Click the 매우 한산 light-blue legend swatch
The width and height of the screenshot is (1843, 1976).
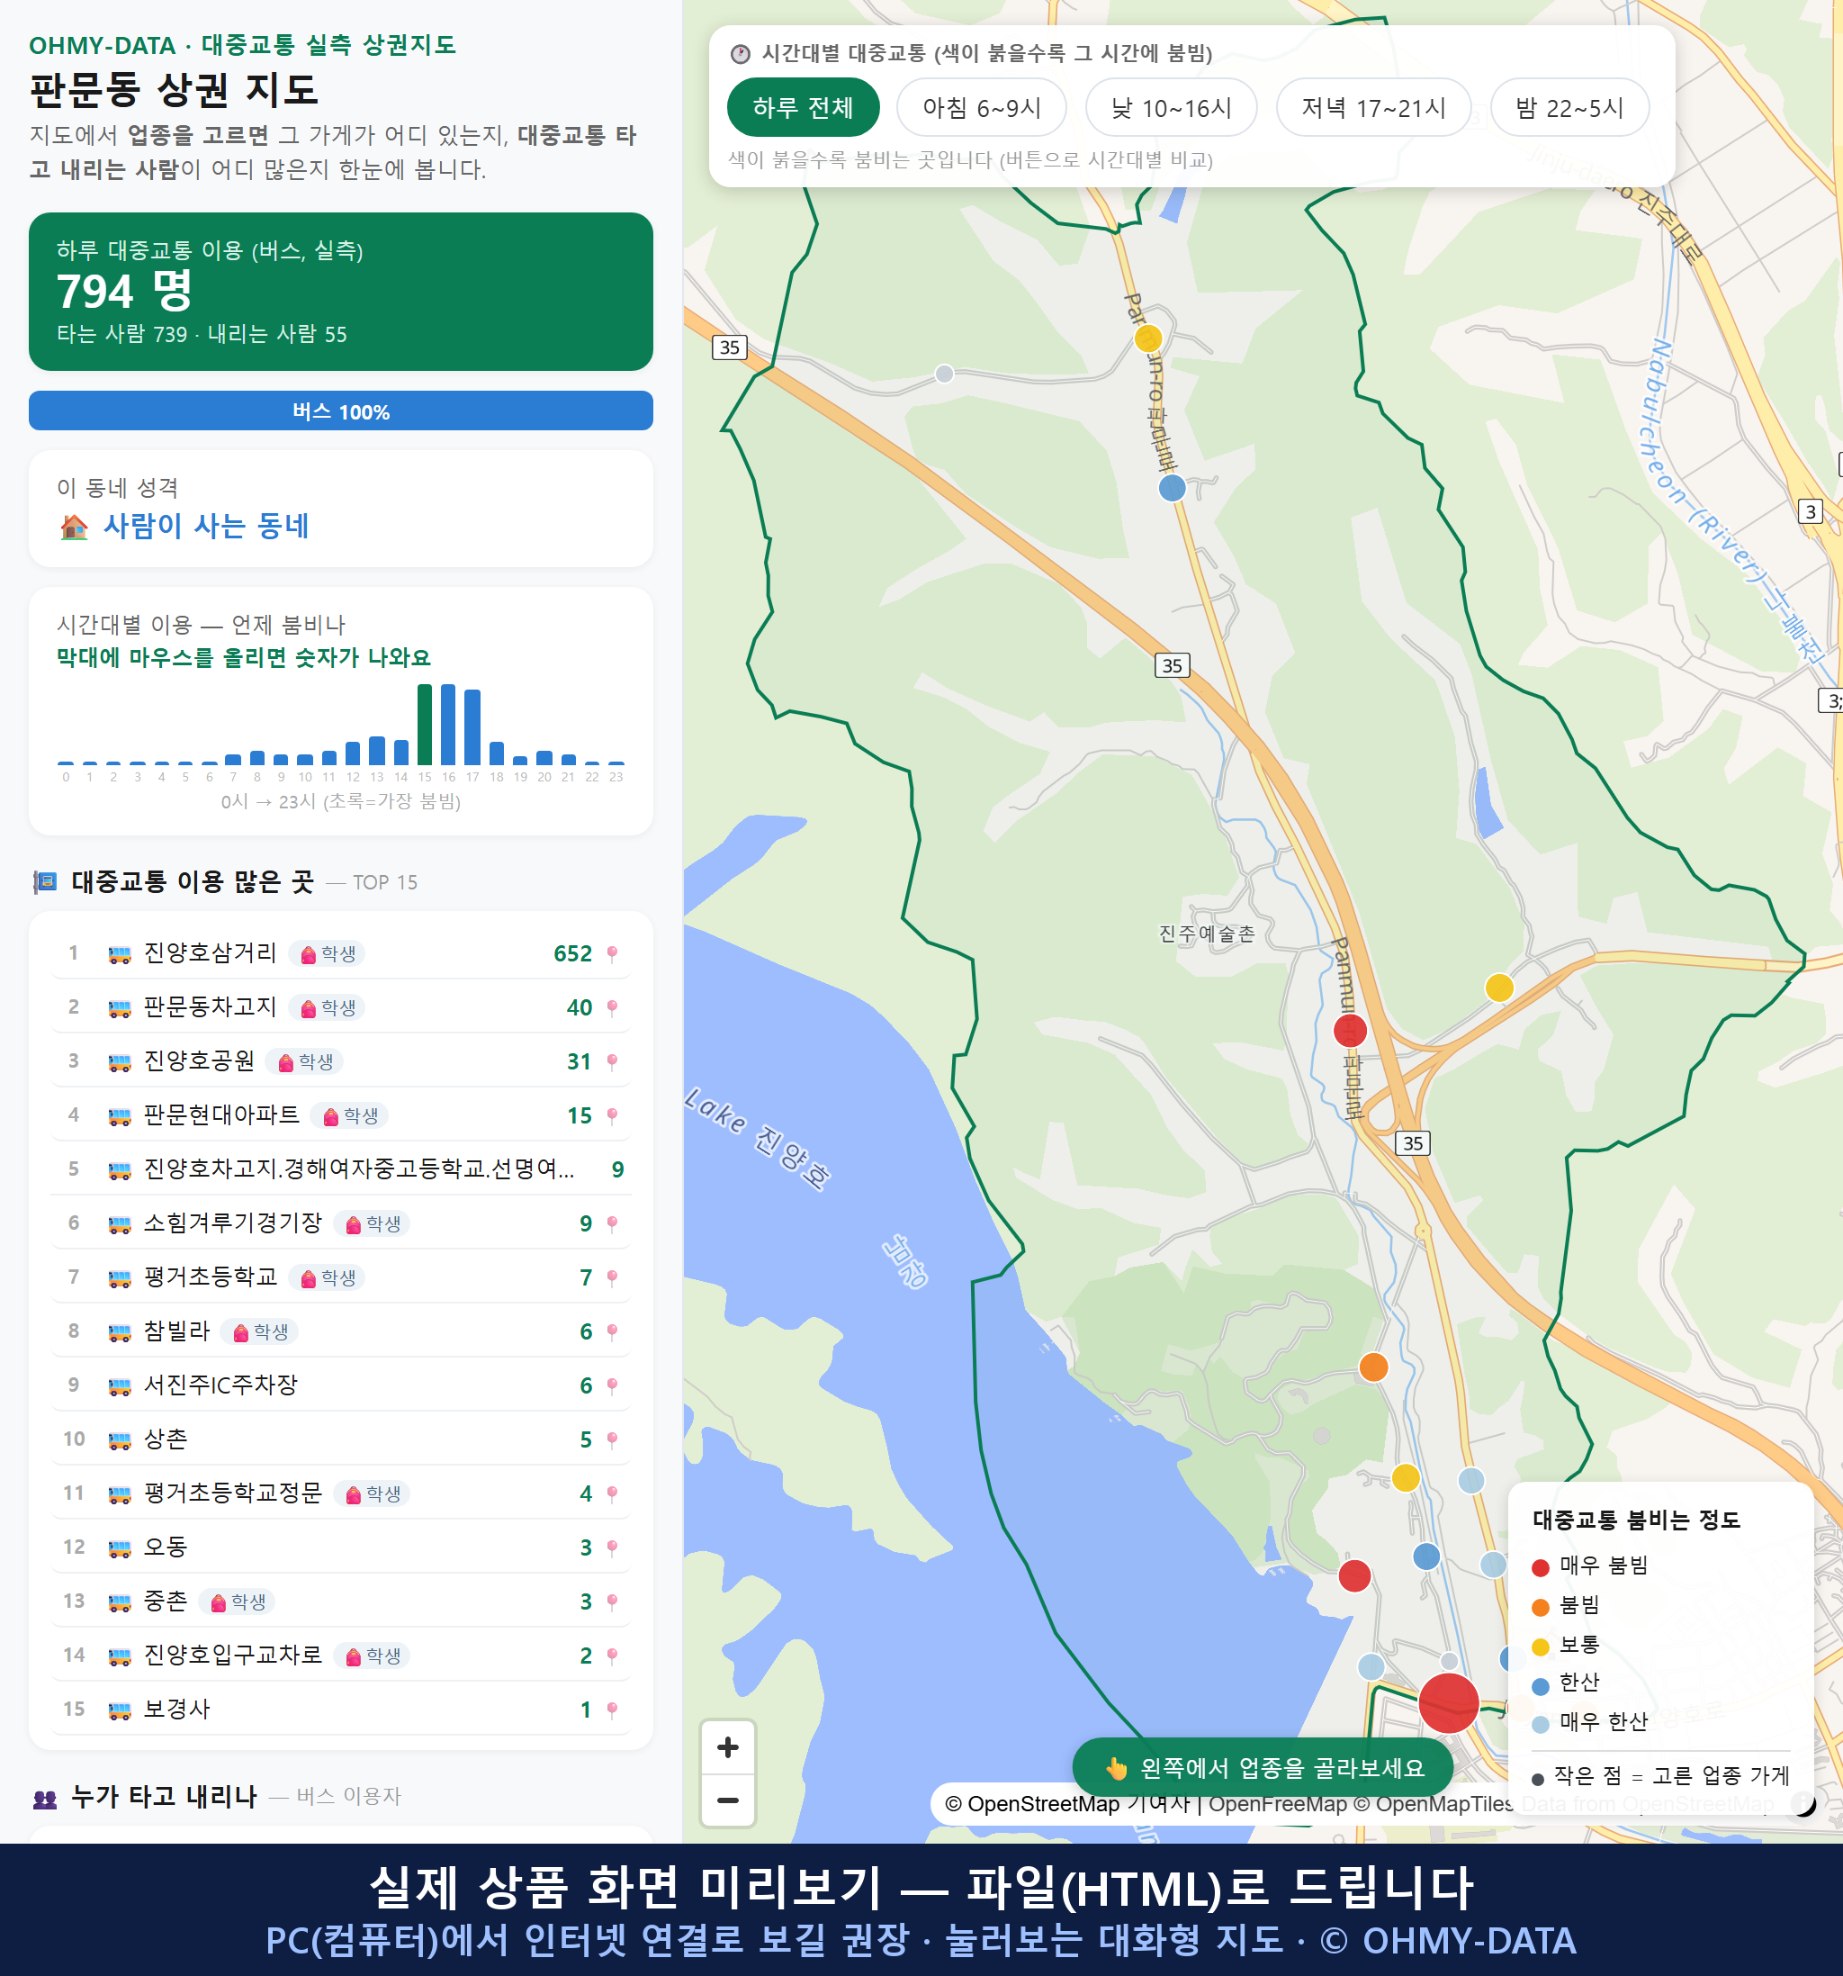click(1541, 1725)
